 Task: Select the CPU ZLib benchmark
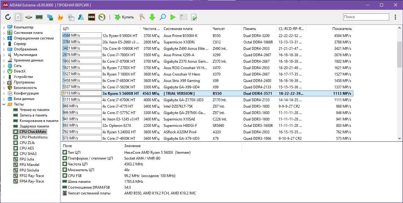pos(27,143)
